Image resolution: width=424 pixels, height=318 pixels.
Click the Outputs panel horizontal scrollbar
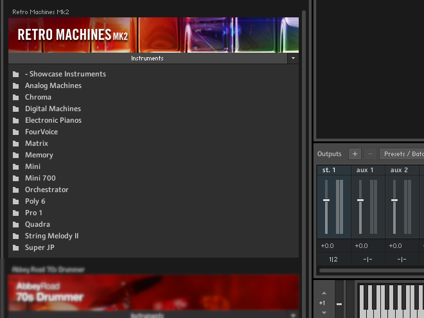(x=371, y=270)
